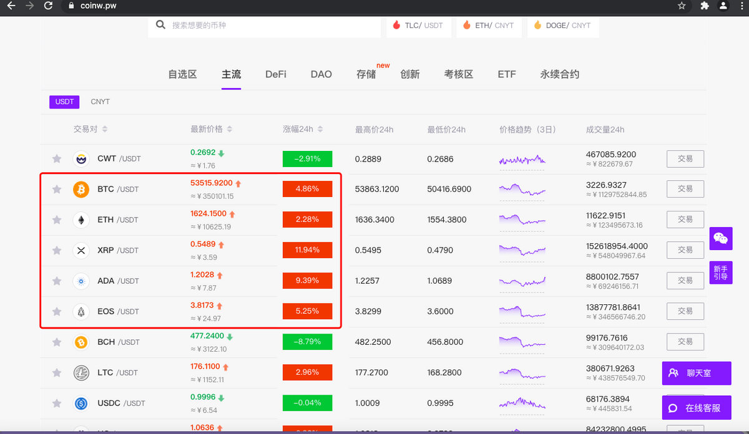Bookmark page with star icon in address bar
Image resolution: width=749 pixels, height=434 pixels.
coord(682,6)
